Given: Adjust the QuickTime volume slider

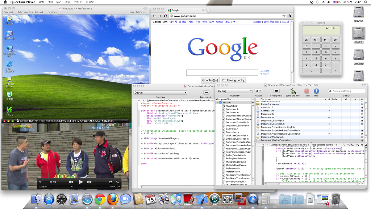Looking at the screenshot, I should 47,182.
